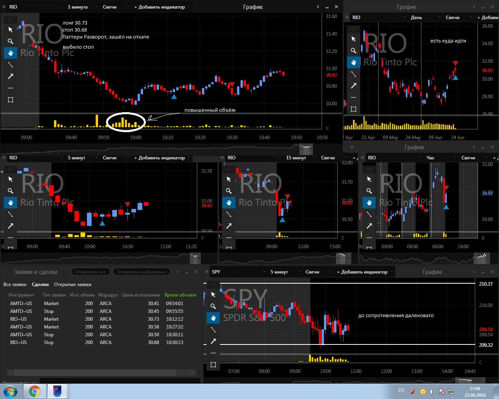Toggle the link indicator of RIO hourly chart

[363, 158]
